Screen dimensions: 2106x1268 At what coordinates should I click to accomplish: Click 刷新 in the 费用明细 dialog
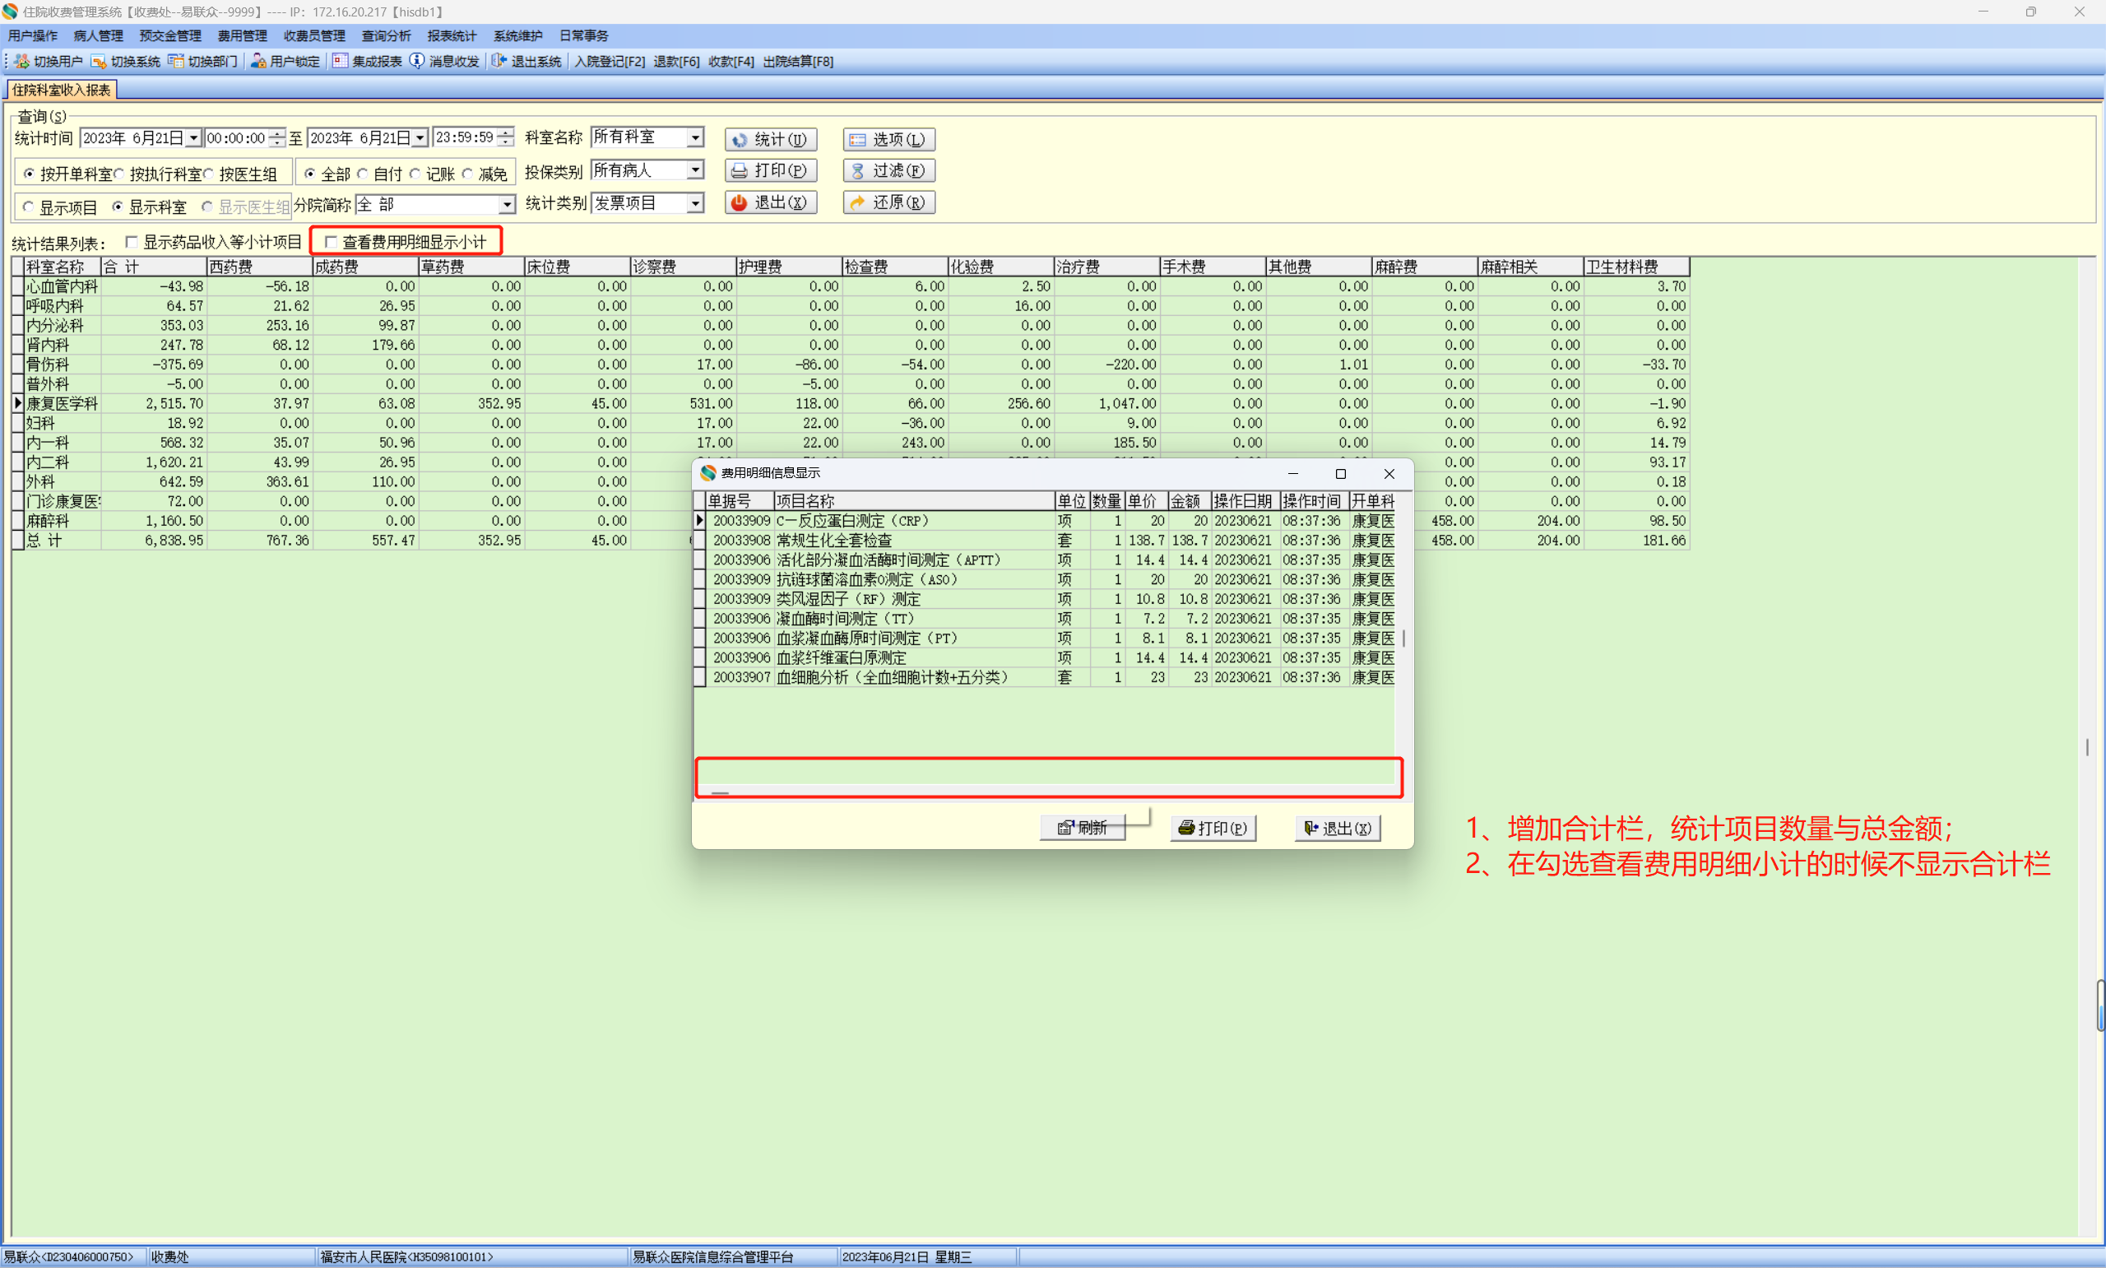(x=1082, y=828)
